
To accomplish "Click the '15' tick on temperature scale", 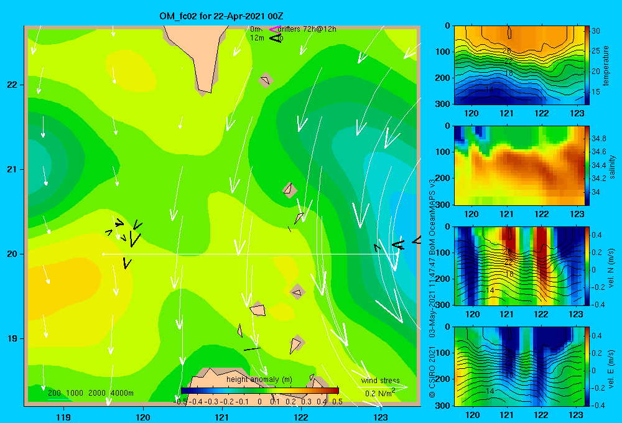I will tap(596, 91).
